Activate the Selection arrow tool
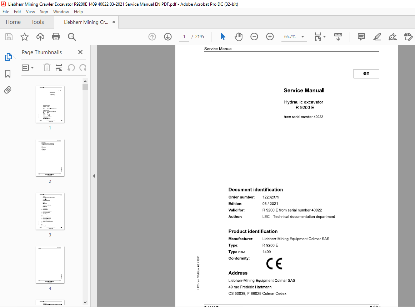415x307 pixels. [x=223, y=37]
